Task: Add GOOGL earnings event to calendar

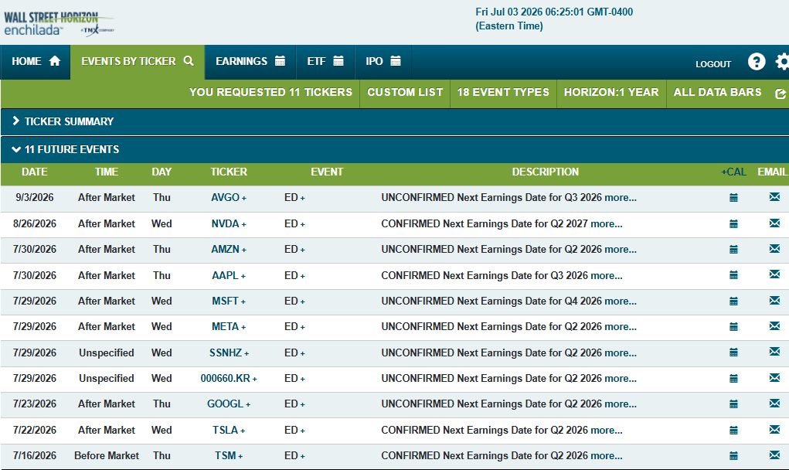Action: [733, 404]
